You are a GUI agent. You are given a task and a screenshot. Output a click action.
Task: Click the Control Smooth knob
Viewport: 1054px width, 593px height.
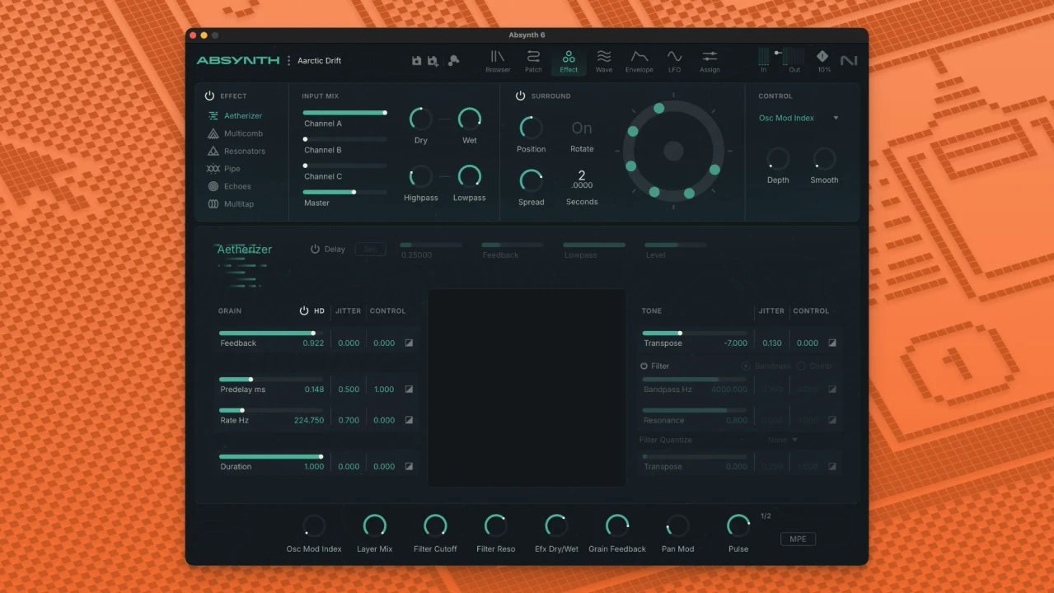point(824,159)
